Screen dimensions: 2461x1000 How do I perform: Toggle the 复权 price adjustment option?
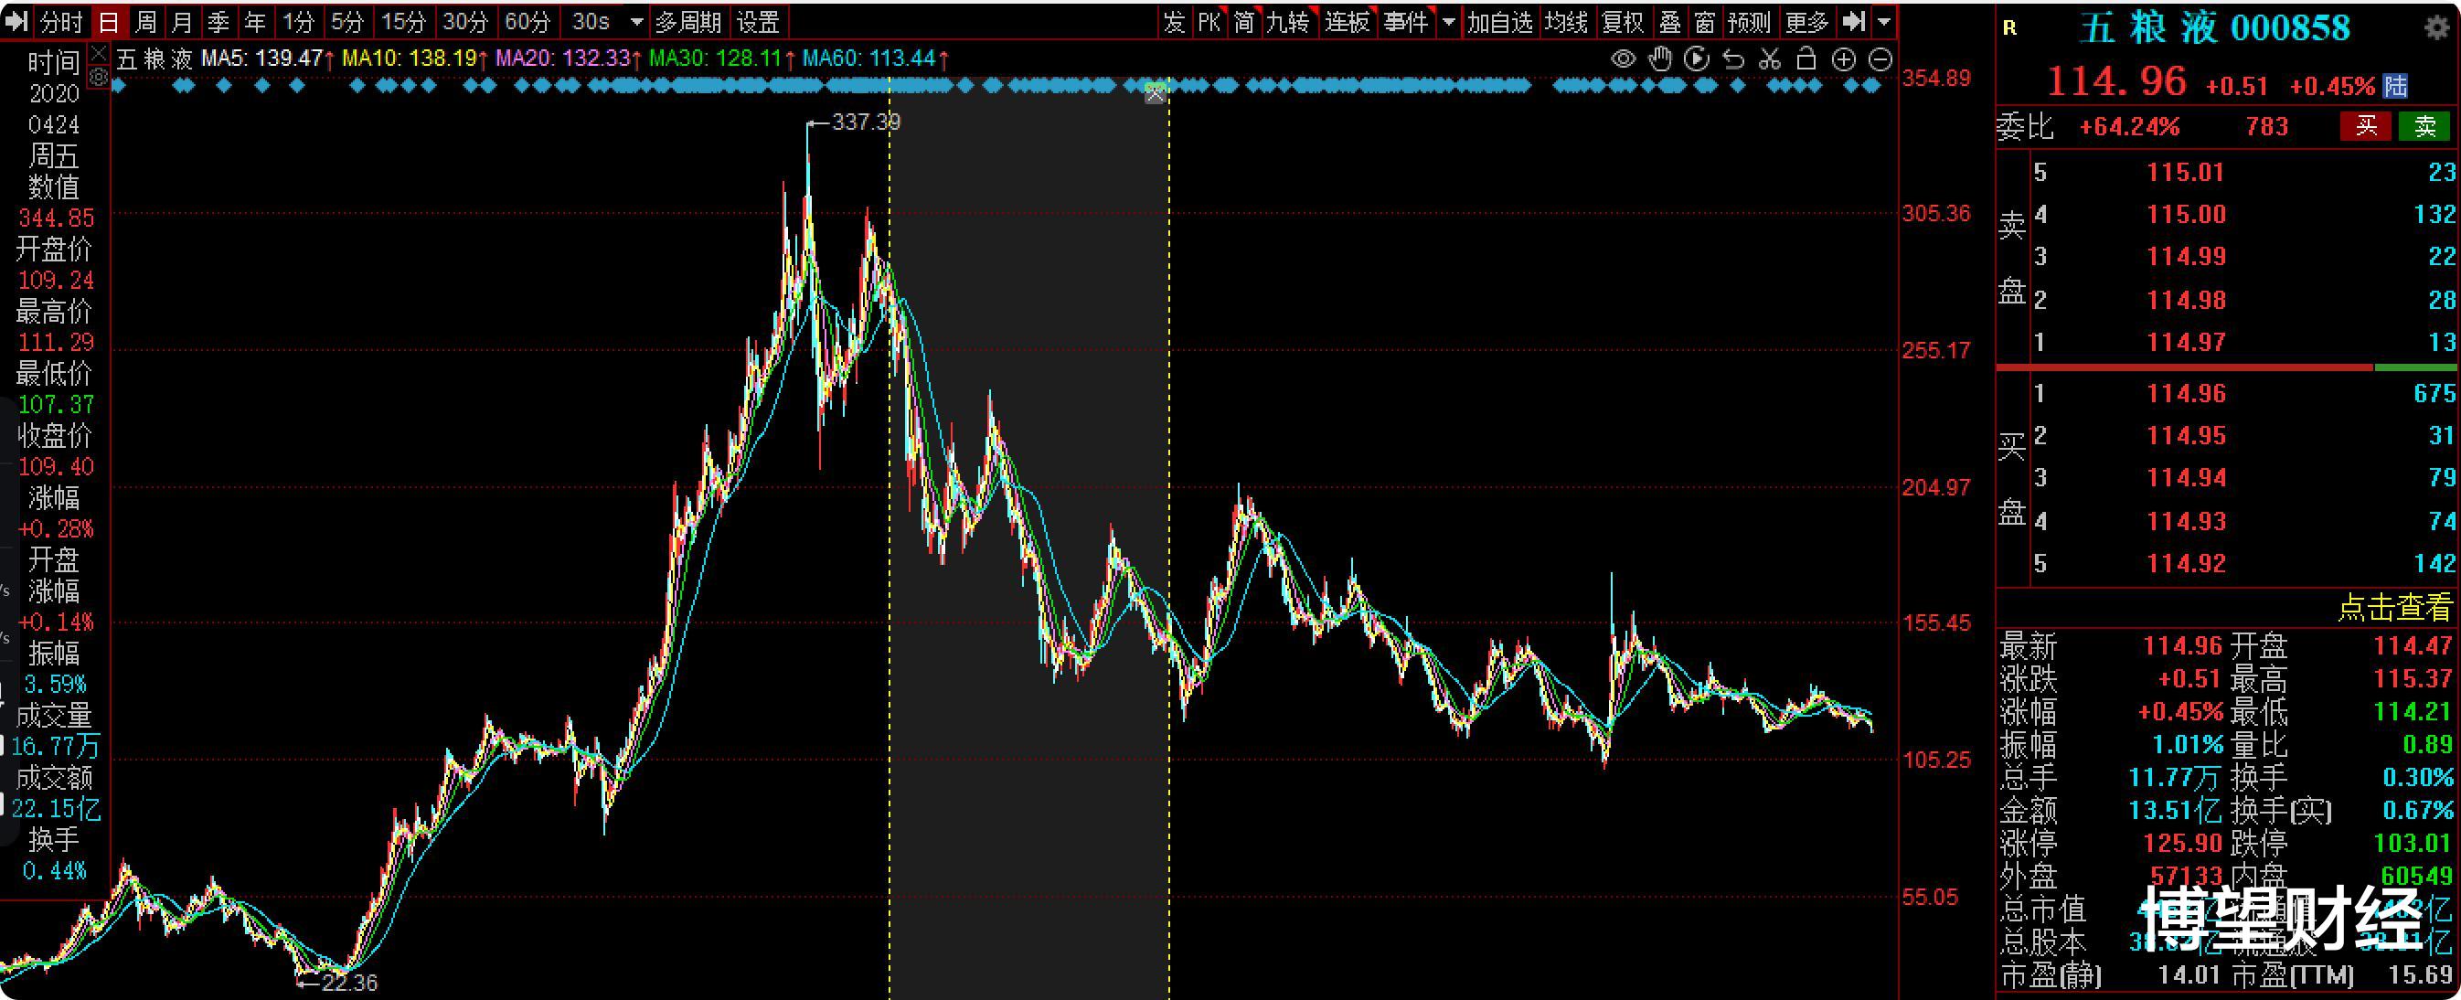[x=1622, y=21]
